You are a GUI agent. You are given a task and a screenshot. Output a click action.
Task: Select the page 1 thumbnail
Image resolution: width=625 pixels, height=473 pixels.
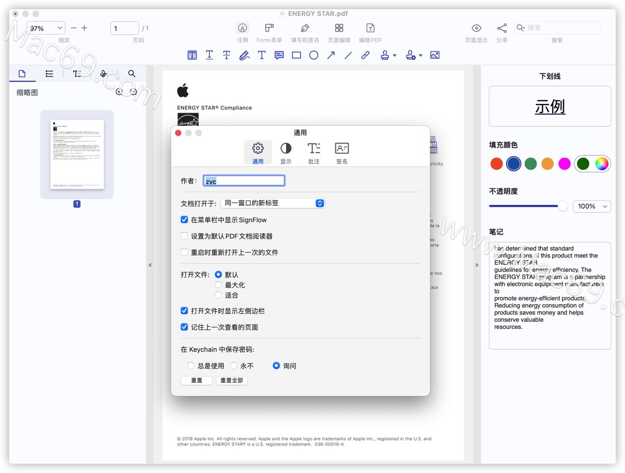[x=76, y=154]
